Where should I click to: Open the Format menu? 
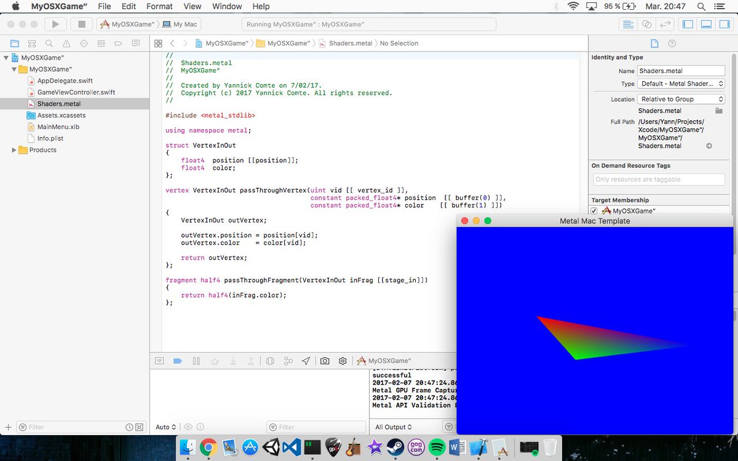[159, 6]
